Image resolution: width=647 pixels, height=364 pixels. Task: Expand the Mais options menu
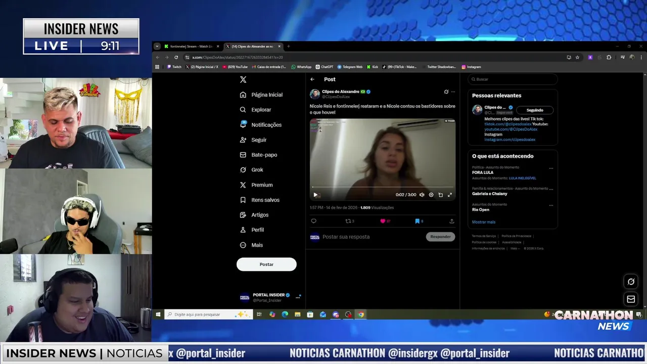(252, 245)
